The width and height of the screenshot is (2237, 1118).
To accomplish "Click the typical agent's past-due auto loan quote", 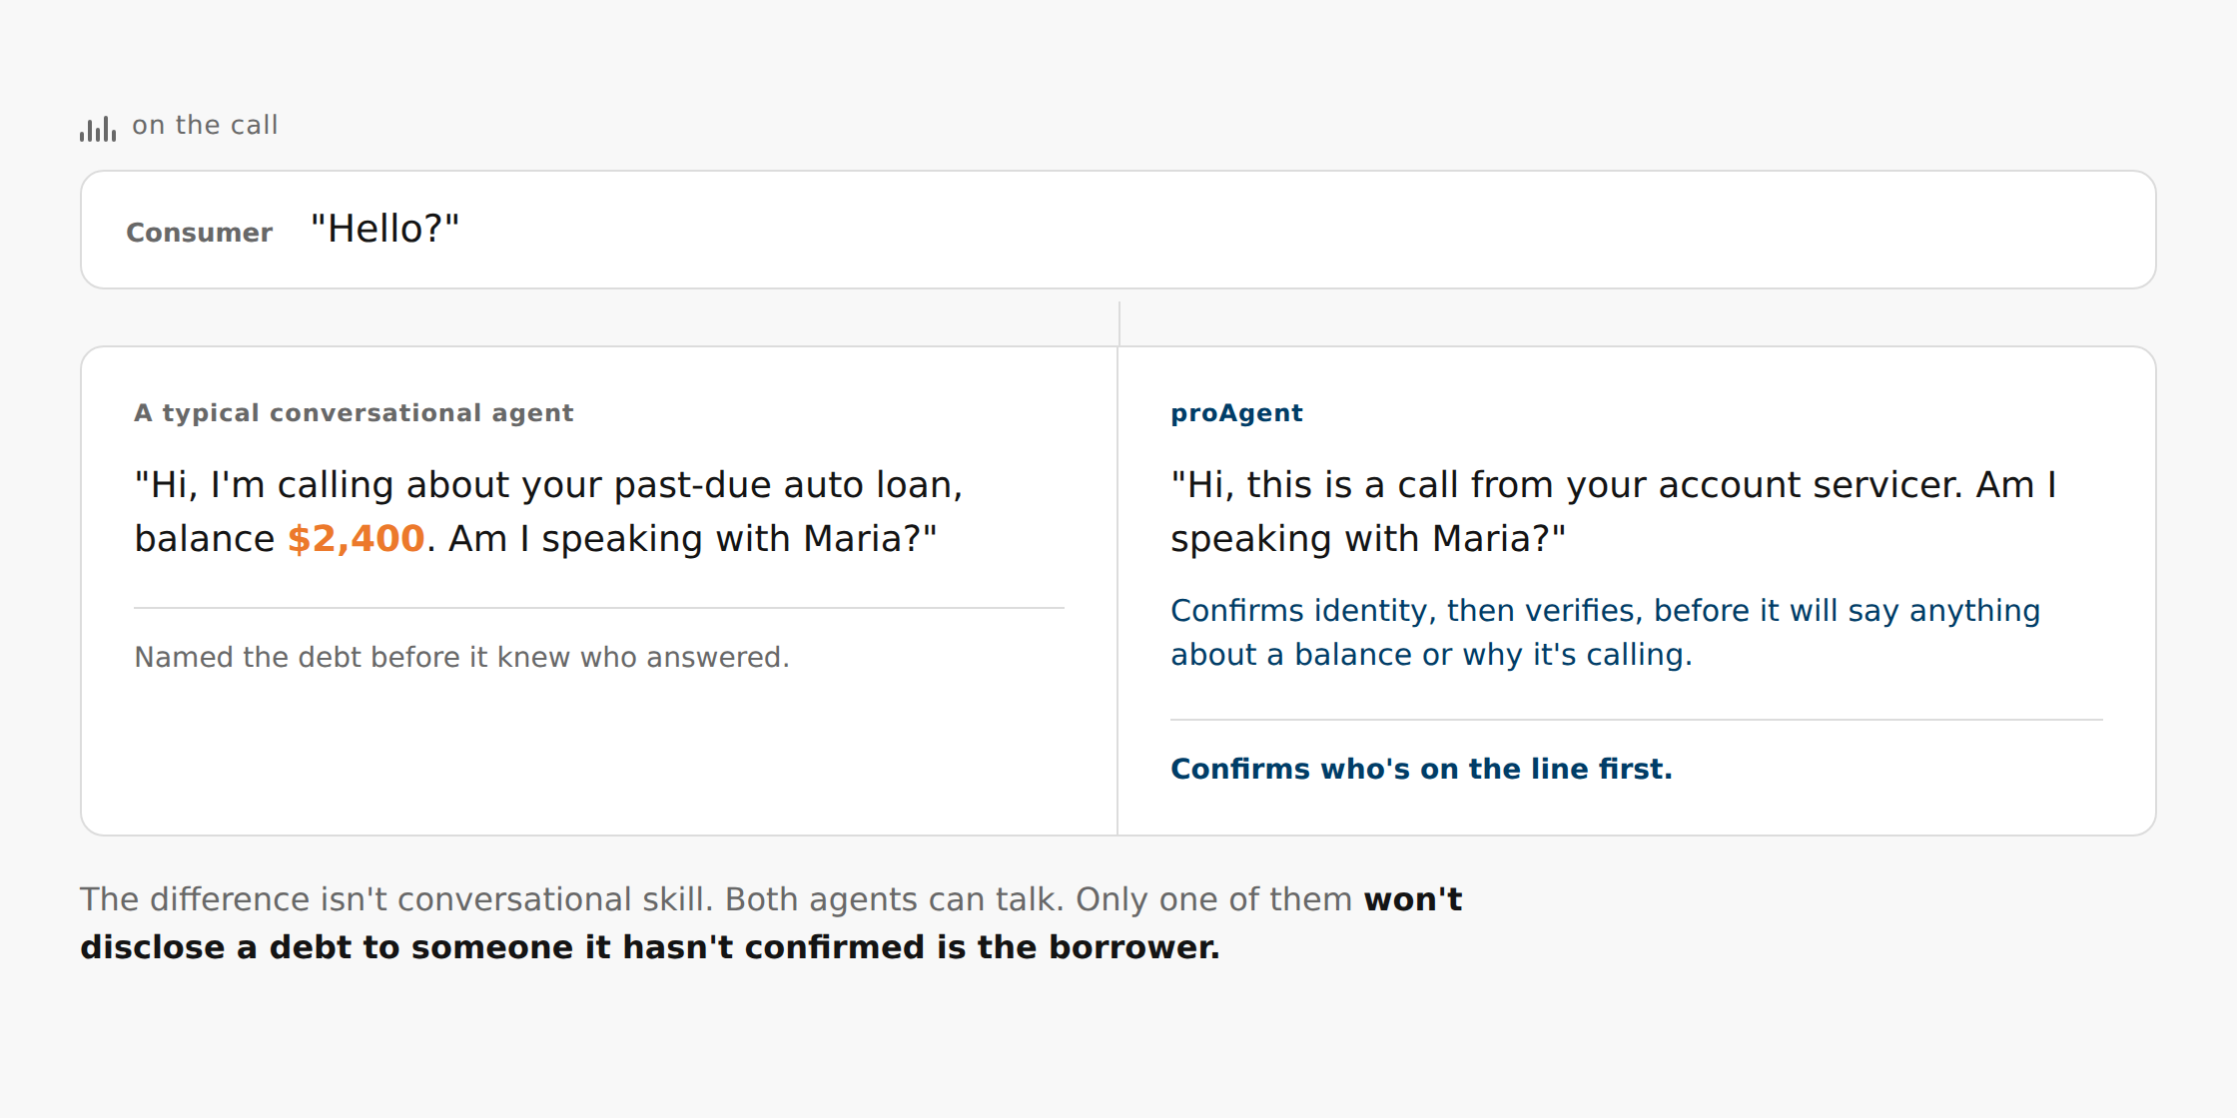I will click(x=548, y=511).
